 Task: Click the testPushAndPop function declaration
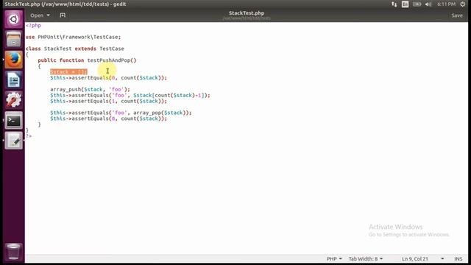coord(87,60)
